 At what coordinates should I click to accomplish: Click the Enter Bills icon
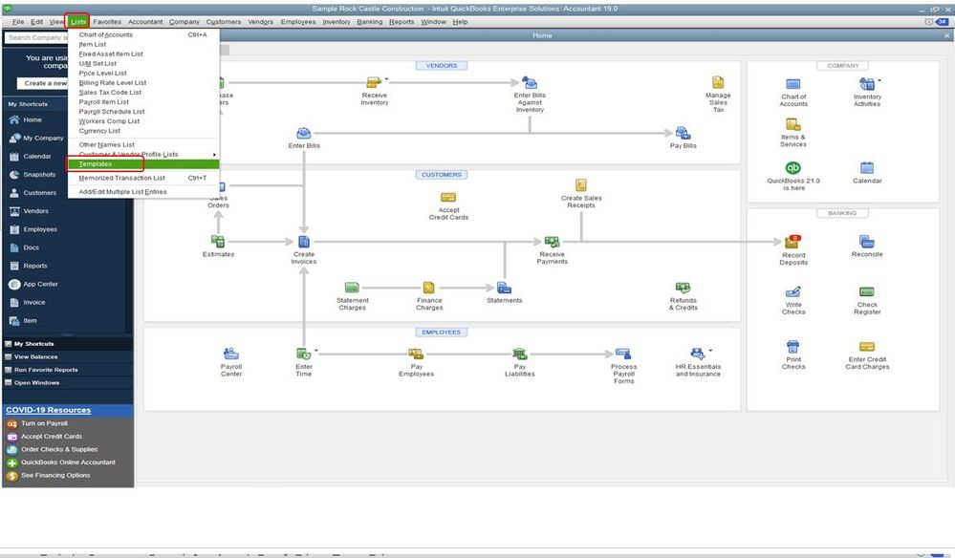[303, 133]
